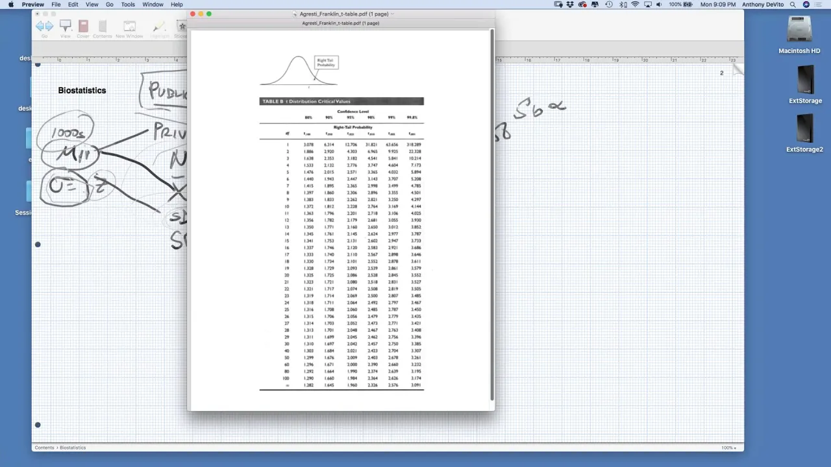Open the Go menu
The image size is (831, 467).
pos(109,5)
